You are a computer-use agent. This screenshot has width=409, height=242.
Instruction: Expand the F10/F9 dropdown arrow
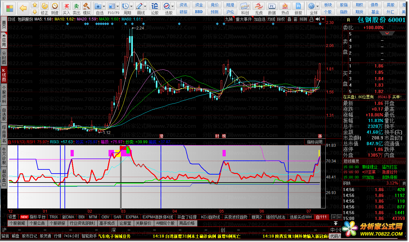click(118, 6)
